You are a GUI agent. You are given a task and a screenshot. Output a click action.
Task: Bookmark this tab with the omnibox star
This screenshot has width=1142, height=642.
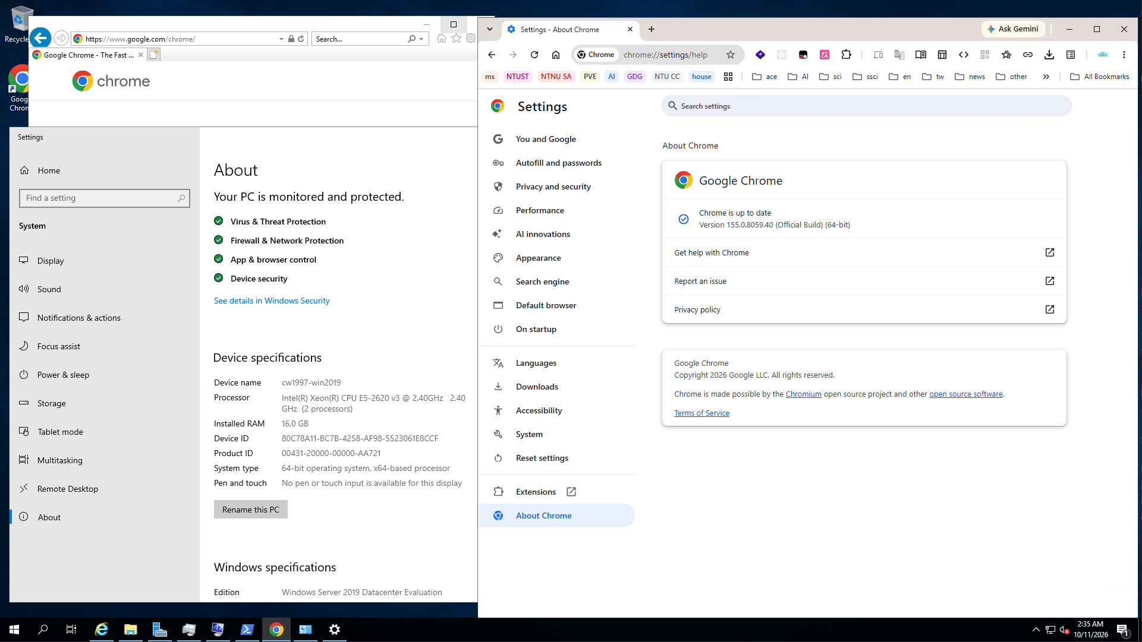pyautogui.click(x=731, y=55)
